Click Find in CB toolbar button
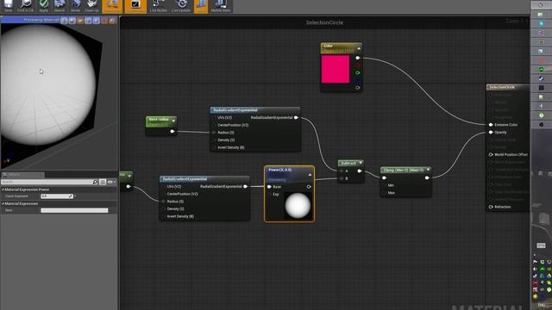The width and height of the screenshot is (552, 310). click(25, 6)
